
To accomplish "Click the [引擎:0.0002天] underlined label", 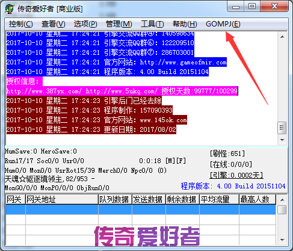I will click(x=236, y=175).
